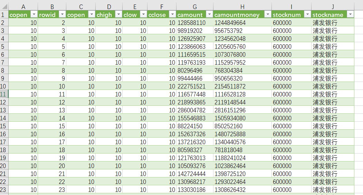Select row 1 header
Image resolution: width=363 pixels, height=195 pixels.
[x=4, y=15]
